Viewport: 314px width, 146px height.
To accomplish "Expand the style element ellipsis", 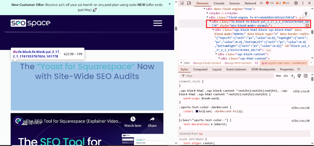I will (x=222, y=13).
